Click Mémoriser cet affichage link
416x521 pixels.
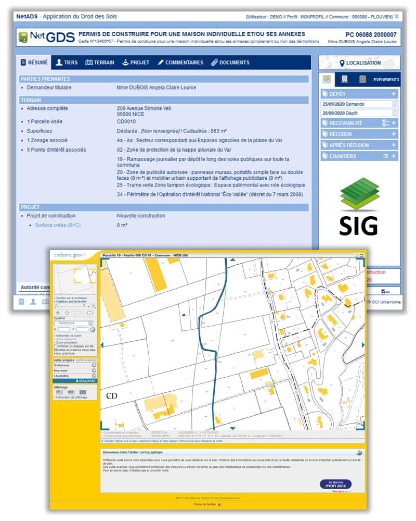[71, 398]
